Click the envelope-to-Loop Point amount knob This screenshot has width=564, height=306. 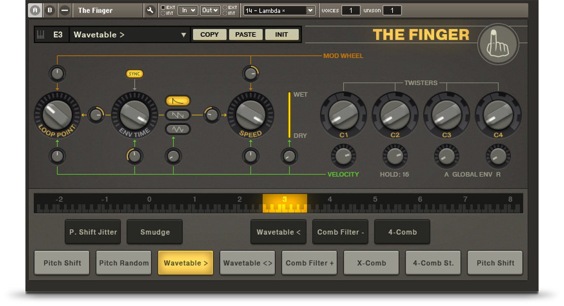(96, 115)
